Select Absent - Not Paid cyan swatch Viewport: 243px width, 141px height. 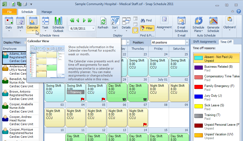point(198,58)
